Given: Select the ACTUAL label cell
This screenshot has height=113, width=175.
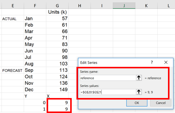Looking at the screenshot, I should pyautogui.click(x=13, y=18).
